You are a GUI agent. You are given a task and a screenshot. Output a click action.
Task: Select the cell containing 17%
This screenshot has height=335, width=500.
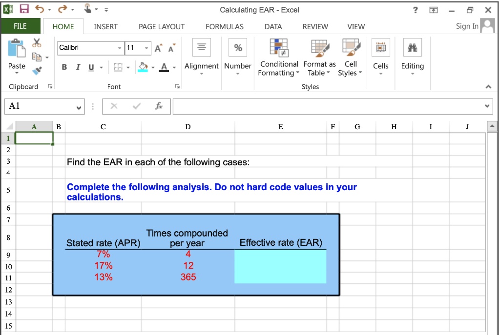(103, 265)
